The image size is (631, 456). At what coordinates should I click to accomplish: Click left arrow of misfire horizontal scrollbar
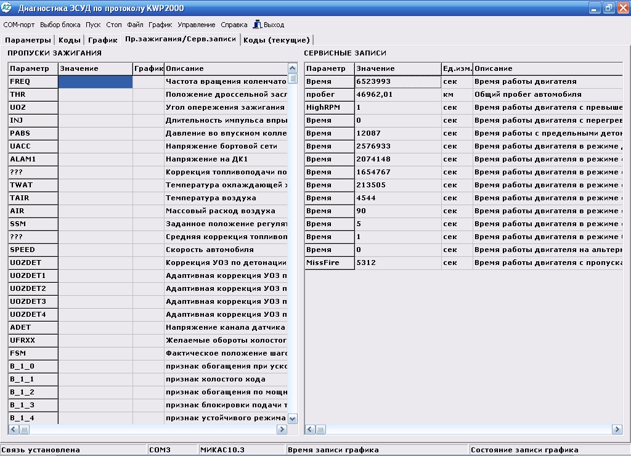tap(14, 430)
